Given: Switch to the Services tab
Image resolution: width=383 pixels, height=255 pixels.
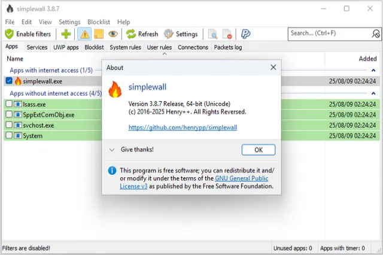Looking at the screenshot, I should tap(37, 47).
